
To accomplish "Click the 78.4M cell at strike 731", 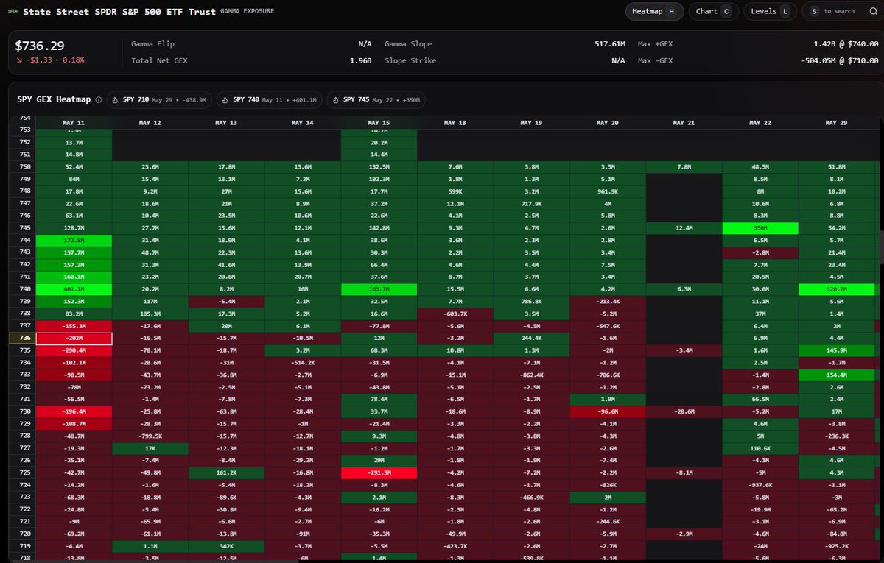I will (379, 399).
